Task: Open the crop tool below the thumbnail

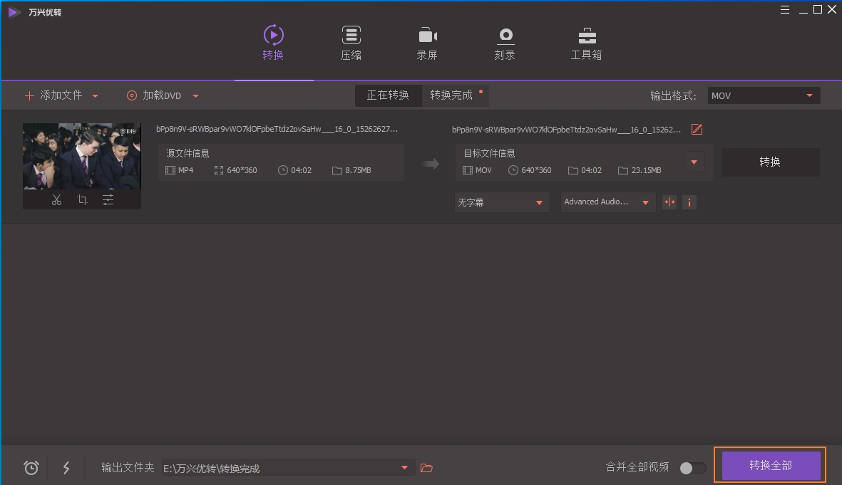Action: (x=82, y=199)
